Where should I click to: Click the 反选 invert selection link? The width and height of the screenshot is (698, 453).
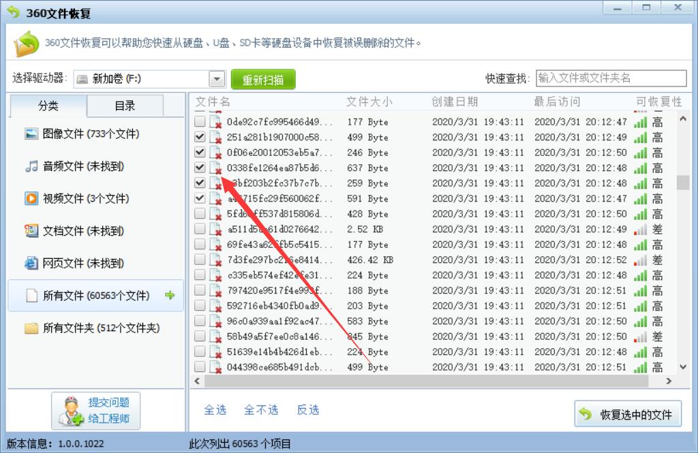pyautogui.click(x=308, y=410)
